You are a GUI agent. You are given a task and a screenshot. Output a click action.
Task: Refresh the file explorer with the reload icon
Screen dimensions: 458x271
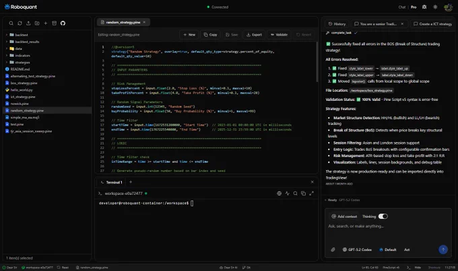point(20,23)
